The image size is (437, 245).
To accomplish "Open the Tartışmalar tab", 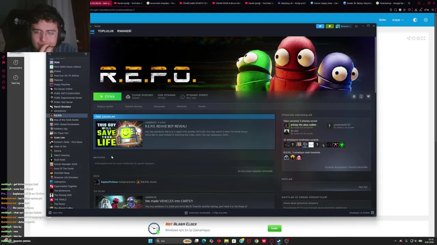I will 159,107.
